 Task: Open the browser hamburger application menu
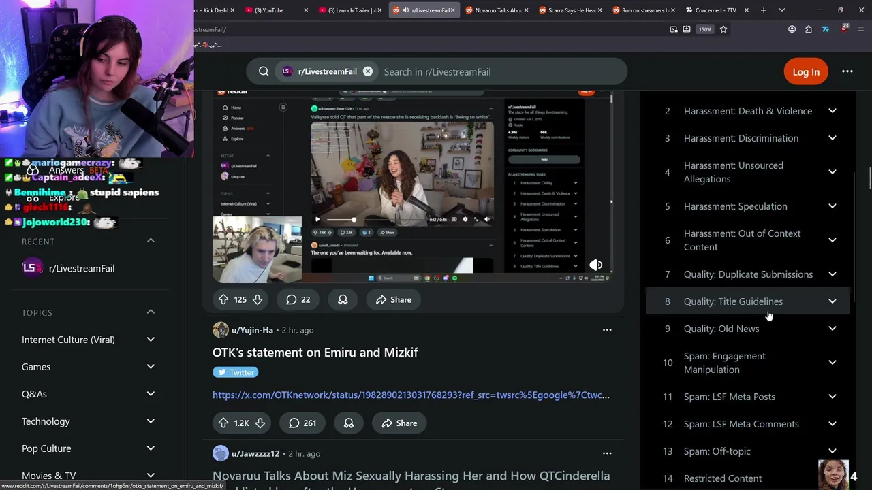[x=861, y=29]
